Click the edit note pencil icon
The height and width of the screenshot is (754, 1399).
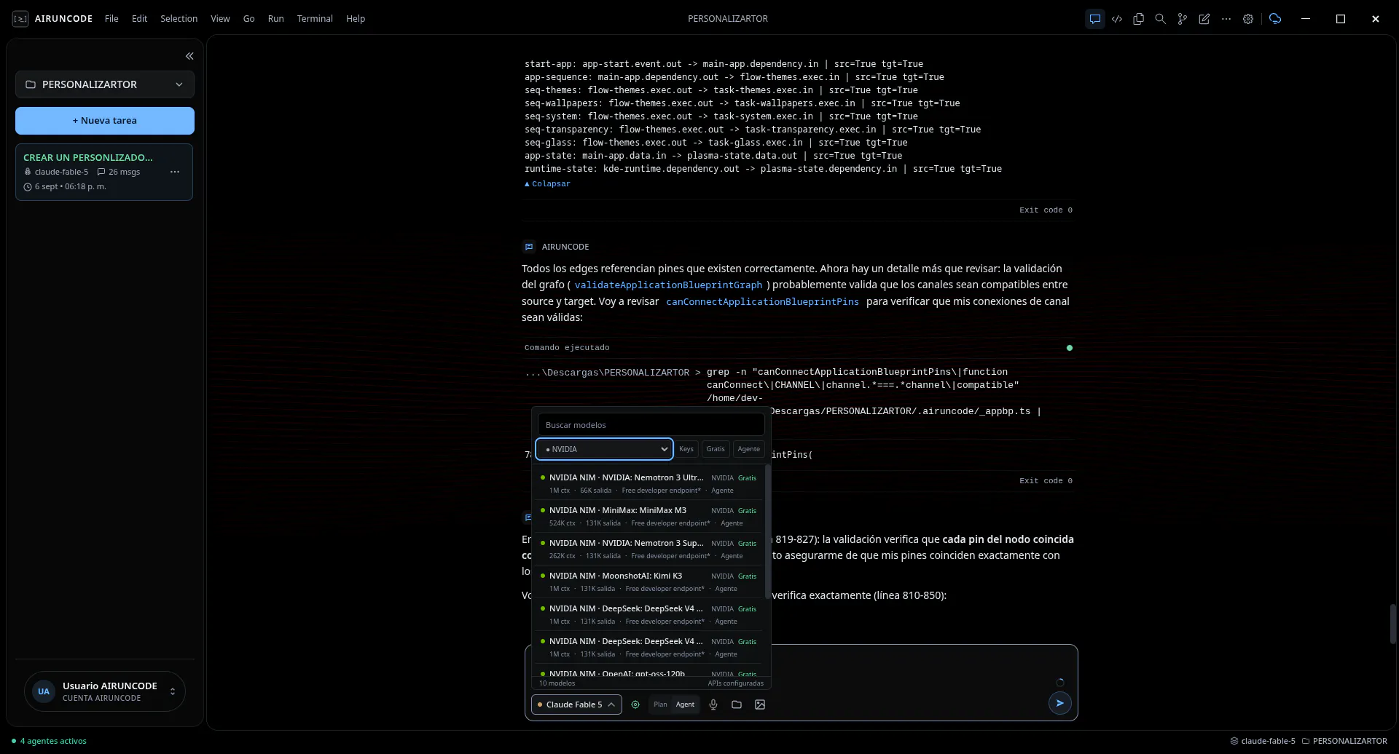point(1204,19)
